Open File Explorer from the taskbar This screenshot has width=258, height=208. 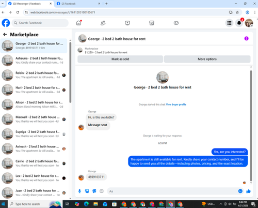(x=95, y=204)
